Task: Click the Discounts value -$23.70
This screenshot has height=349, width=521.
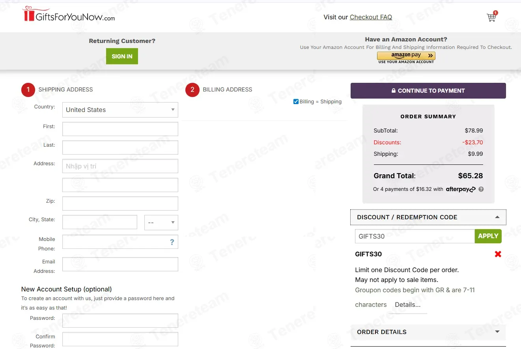Action: tap(472, 142)
